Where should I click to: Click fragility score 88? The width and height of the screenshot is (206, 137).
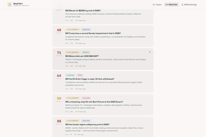[x=59, y=121]
